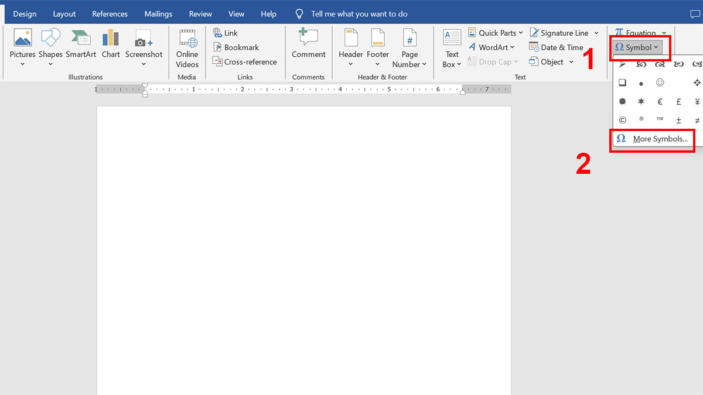The image size is (703, 395).
Task: Add a new Comment
Action: pyautogui.click(x=308, y=44)
